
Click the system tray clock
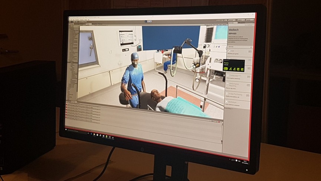coord(245,162)
